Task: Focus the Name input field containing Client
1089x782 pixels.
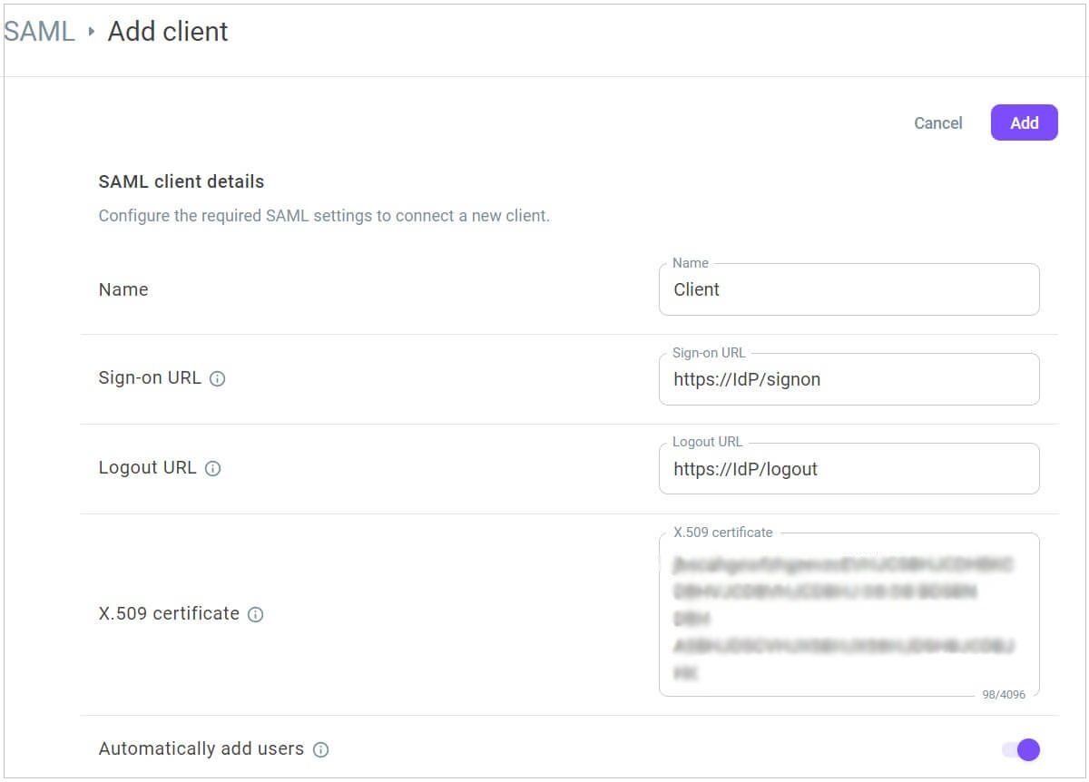Action: coord(849,289)
